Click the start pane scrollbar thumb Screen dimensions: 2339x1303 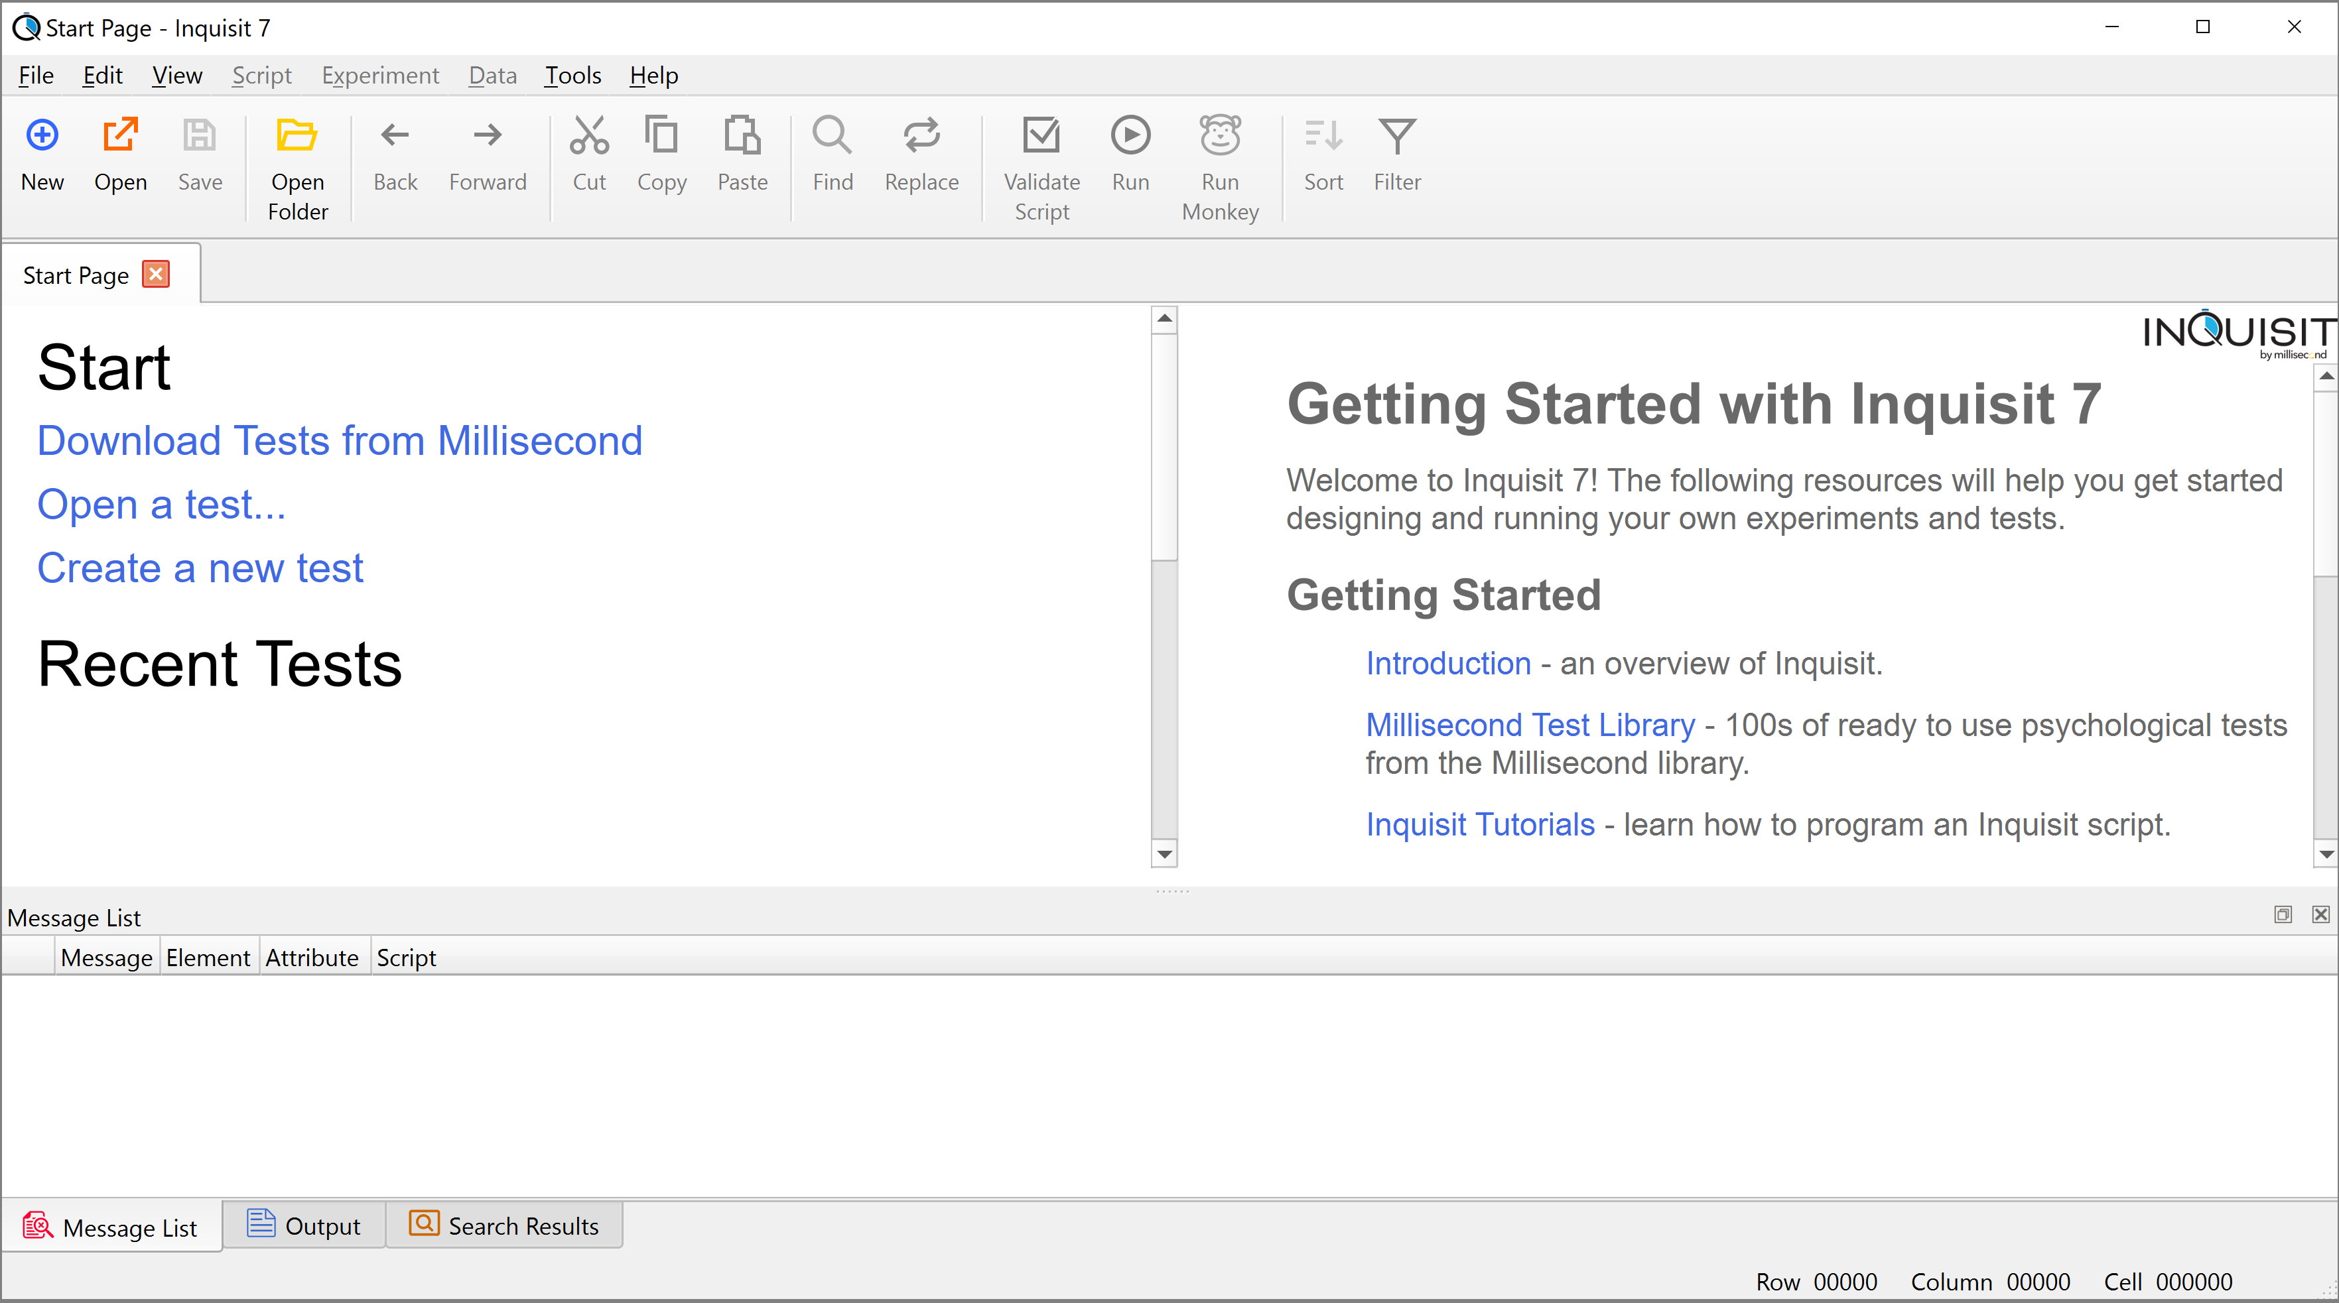1164,446
